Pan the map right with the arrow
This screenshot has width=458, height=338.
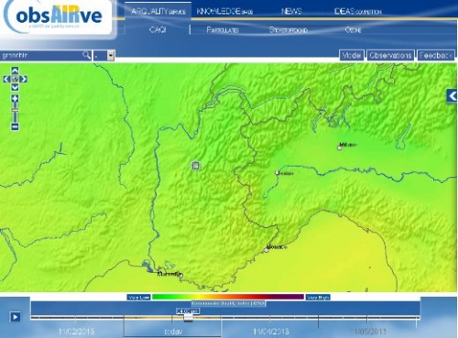[23, 80]
